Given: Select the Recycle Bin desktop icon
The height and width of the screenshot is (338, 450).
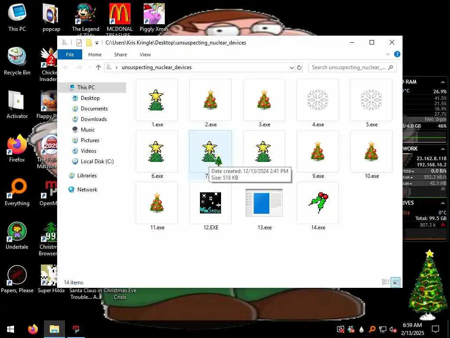Looking at the screenshot, I should point(17,62).
